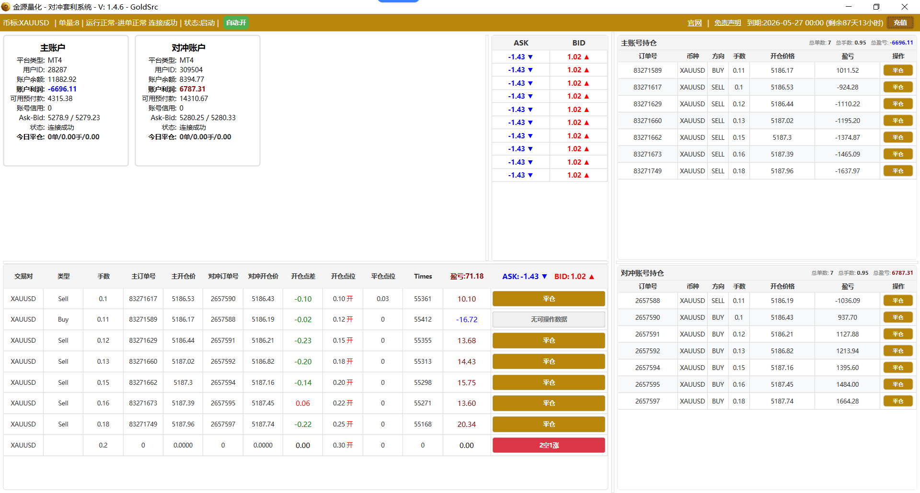
Task: Close hedge account order 2657588
Action: point(897,301)
